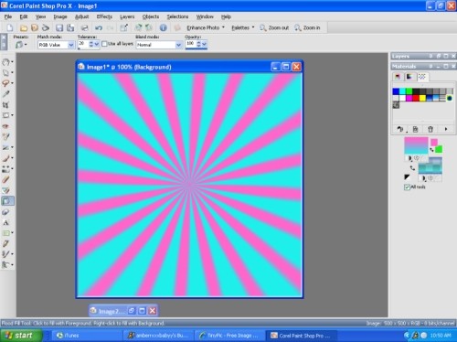Click the small green background color box

click(x=439, y=149)
